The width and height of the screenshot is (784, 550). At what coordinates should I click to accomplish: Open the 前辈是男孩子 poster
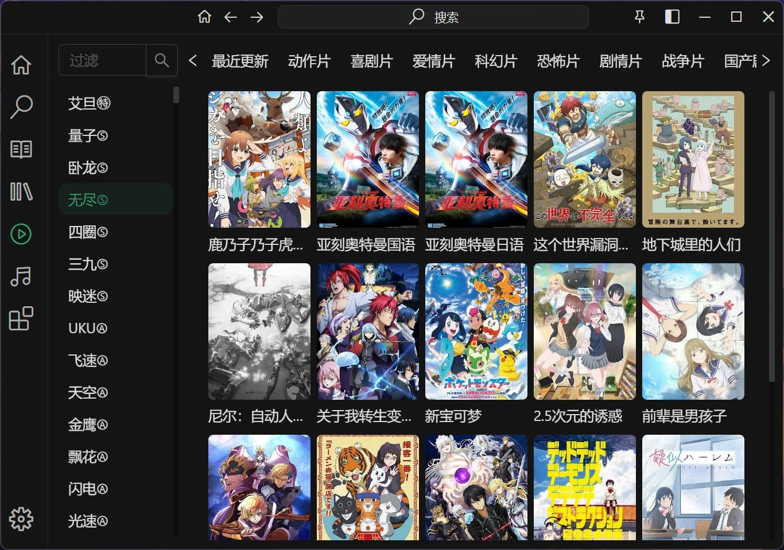coord(693,331)
